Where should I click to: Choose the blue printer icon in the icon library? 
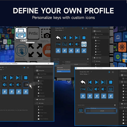pyautogui.click(x=21, y=33)
